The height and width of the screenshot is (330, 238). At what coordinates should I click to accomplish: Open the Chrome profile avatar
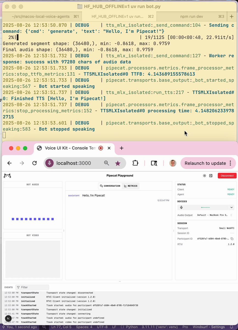[x=173, y=163]
